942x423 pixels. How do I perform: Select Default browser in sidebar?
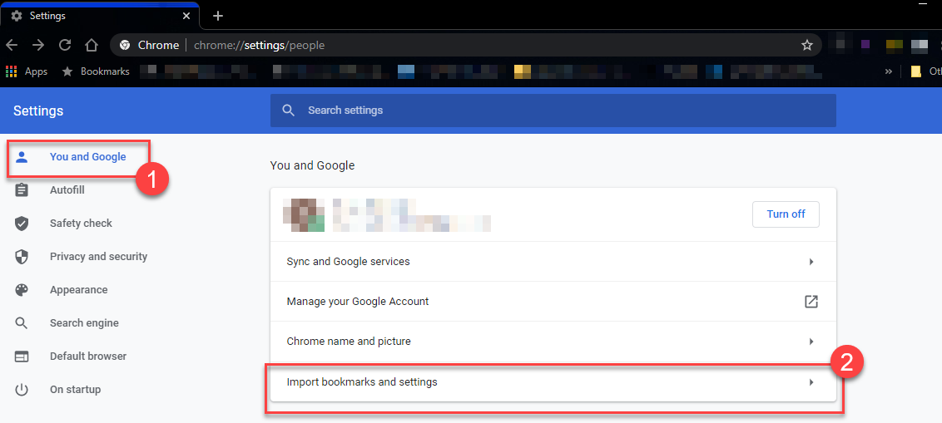point(87,356)
